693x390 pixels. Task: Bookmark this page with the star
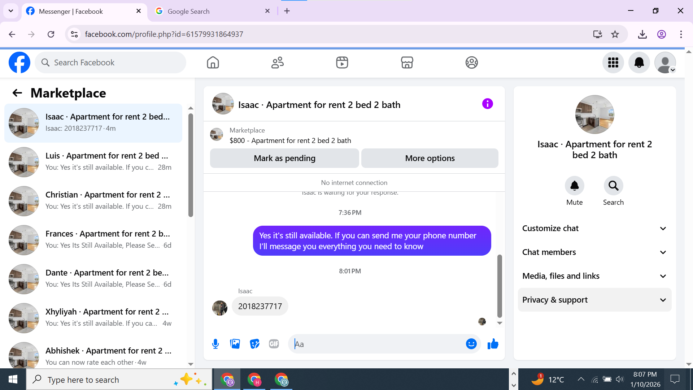[615, 34]
